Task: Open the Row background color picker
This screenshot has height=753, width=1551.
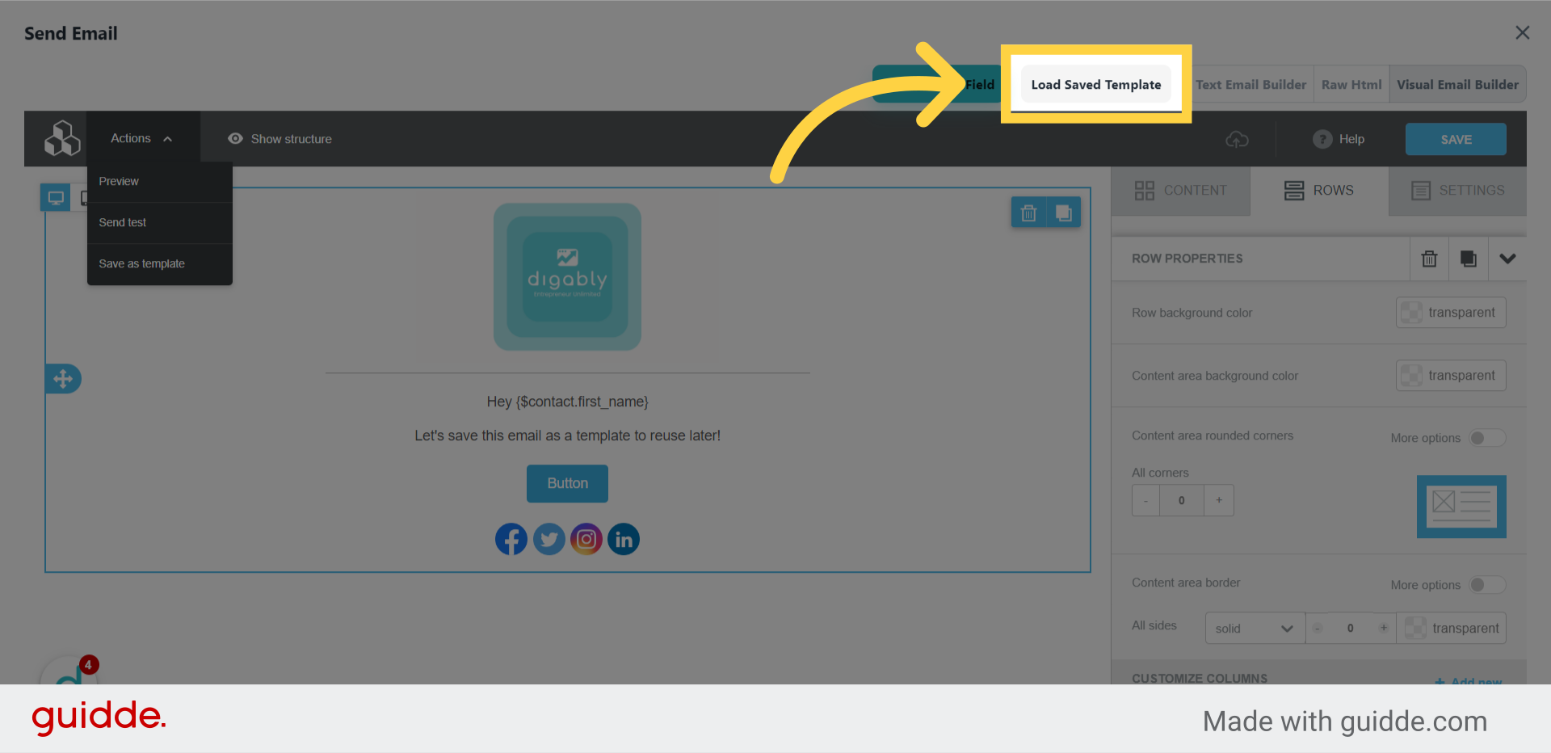Action: [1451, 313]
